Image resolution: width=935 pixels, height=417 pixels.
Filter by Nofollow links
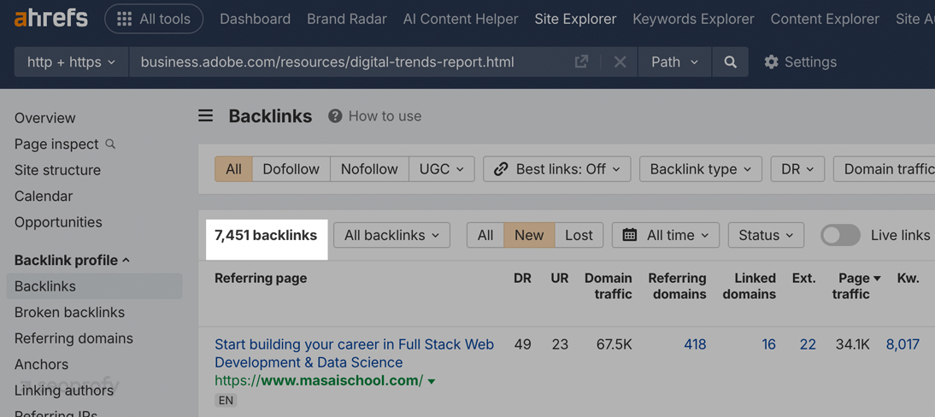coord(369,169)
